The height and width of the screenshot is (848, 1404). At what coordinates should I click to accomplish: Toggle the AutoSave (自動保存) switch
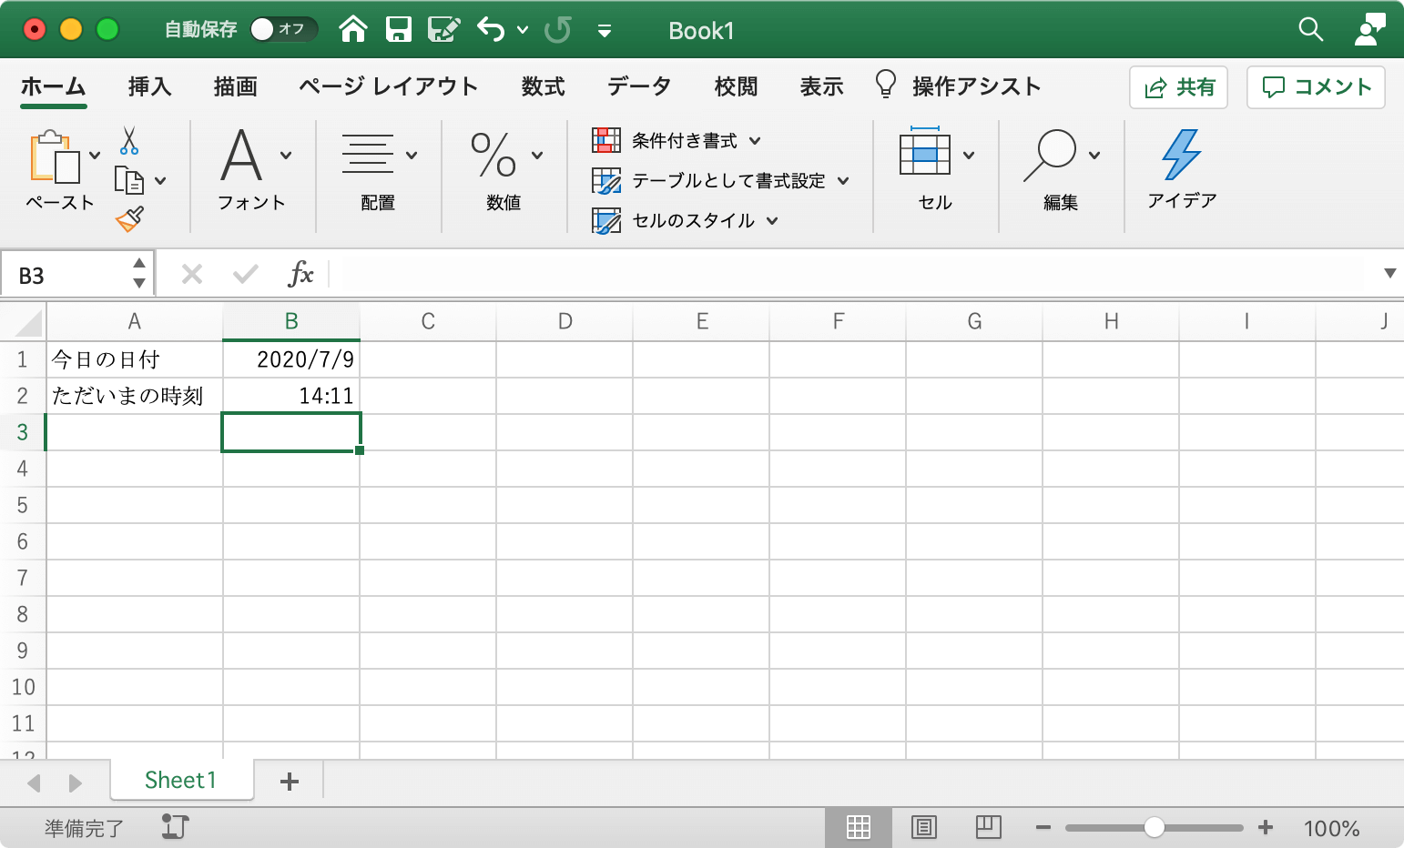point(283,29)
